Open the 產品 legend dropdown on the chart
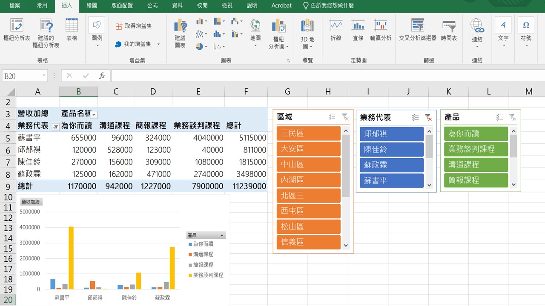This screenshot has width=545, height=306. pyautogui.click(x=221, y=235)
